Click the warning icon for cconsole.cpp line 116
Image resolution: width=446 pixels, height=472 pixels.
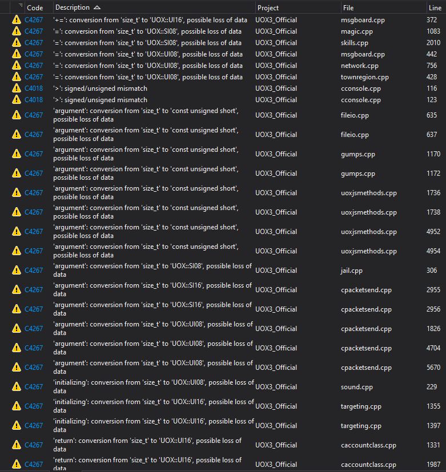16,88
